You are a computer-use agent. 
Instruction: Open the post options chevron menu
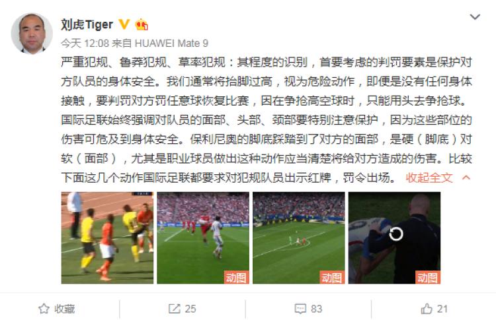[475, 16]
